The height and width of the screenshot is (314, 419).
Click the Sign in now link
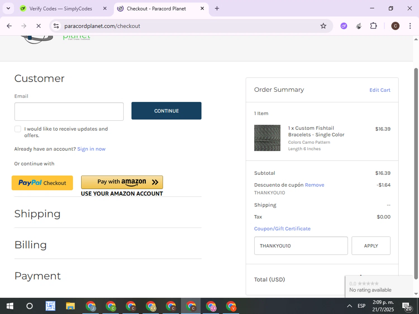click(91, 149)
